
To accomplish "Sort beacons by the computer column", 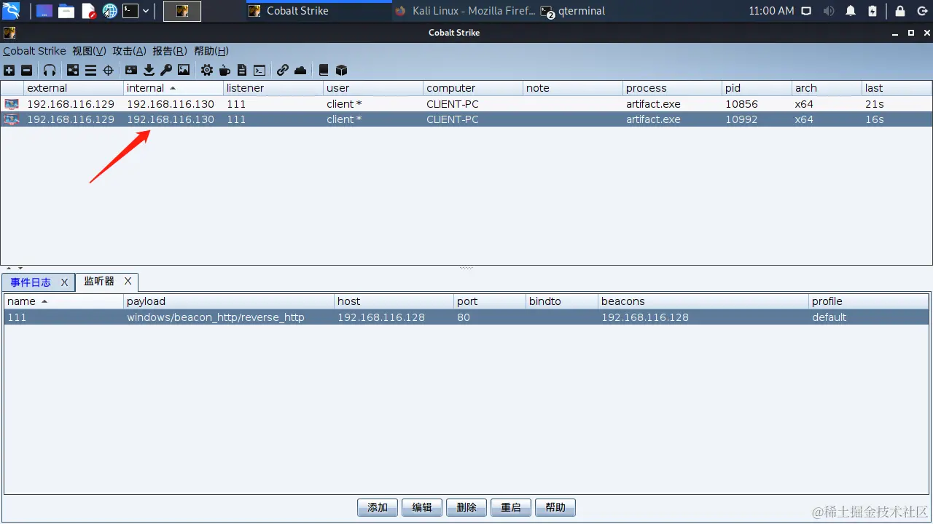I will 473,88.
